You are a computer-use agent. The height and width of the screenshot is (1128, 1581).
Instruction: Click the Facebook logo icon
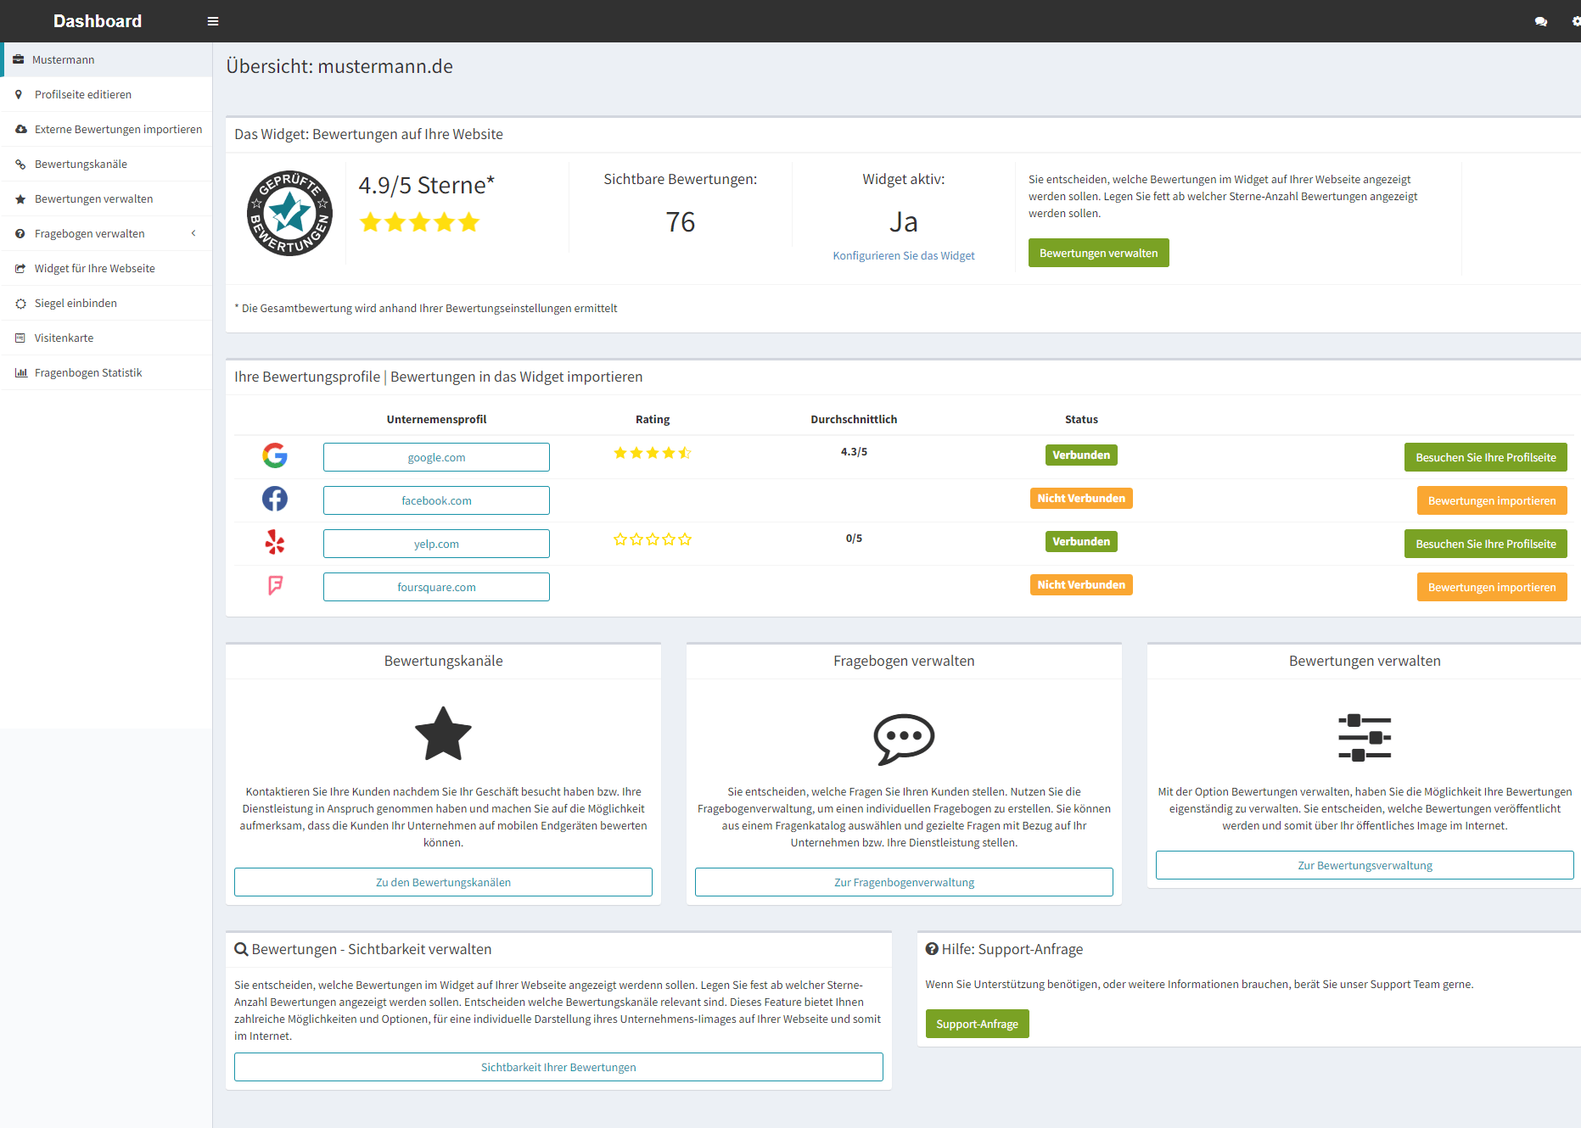(x=274, y=499)
